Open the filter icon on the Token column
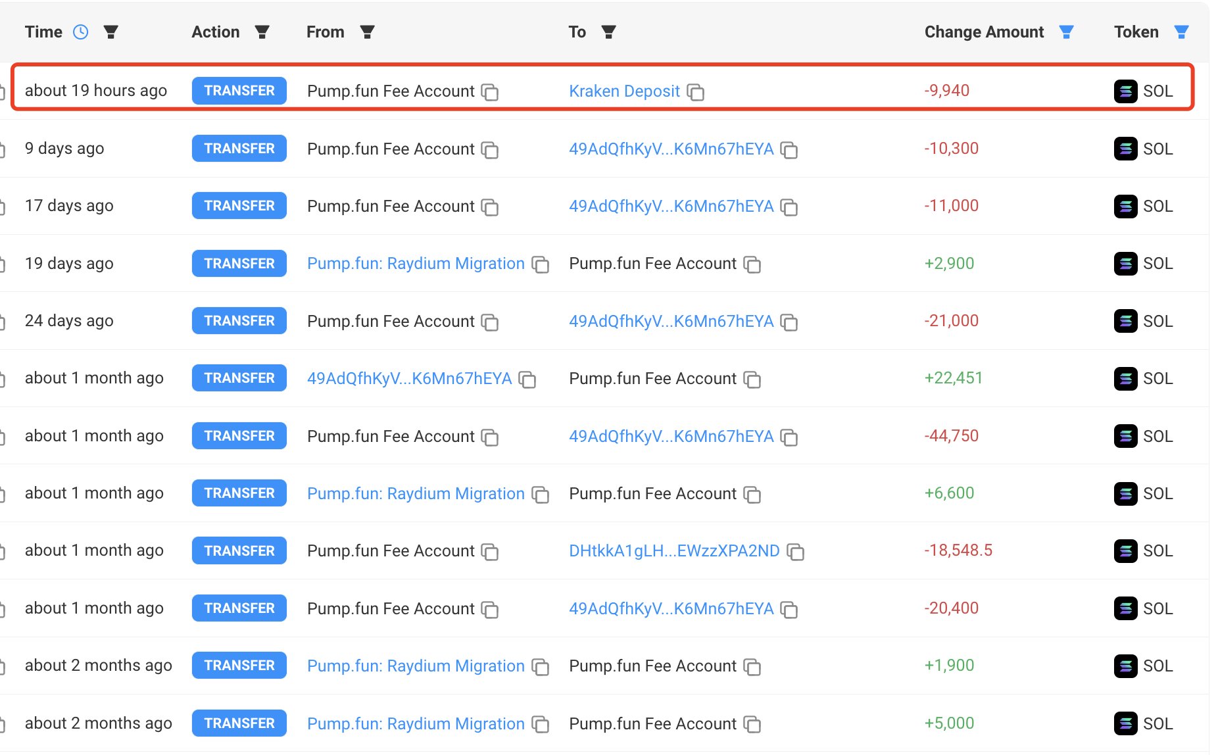1218x755 pixels. click(x=1181, y=32)
